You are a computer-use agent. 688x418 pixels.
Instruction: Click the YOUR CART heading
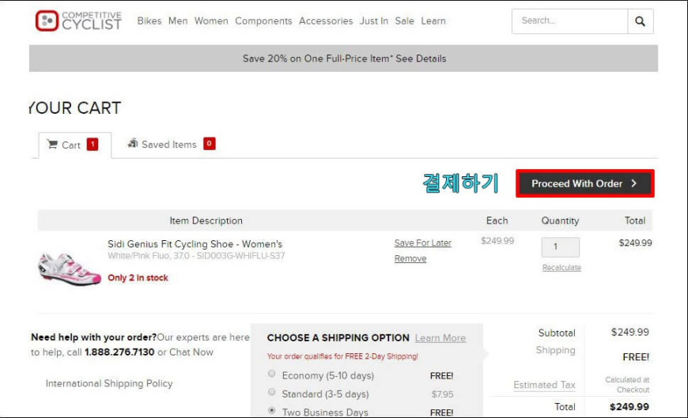75,108
